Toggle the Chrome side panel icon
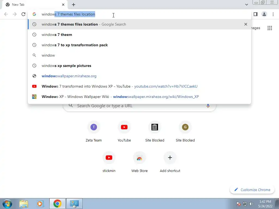 [256, 14]
